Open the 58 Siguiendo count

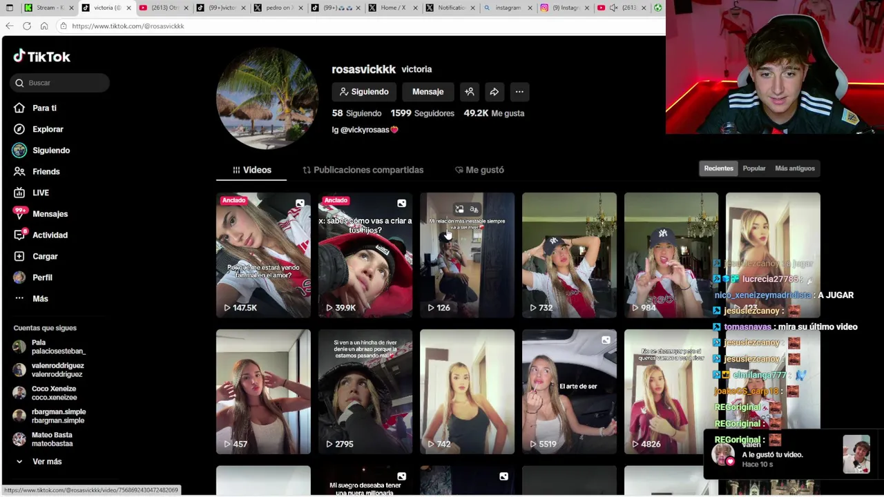tap(356, 113)
